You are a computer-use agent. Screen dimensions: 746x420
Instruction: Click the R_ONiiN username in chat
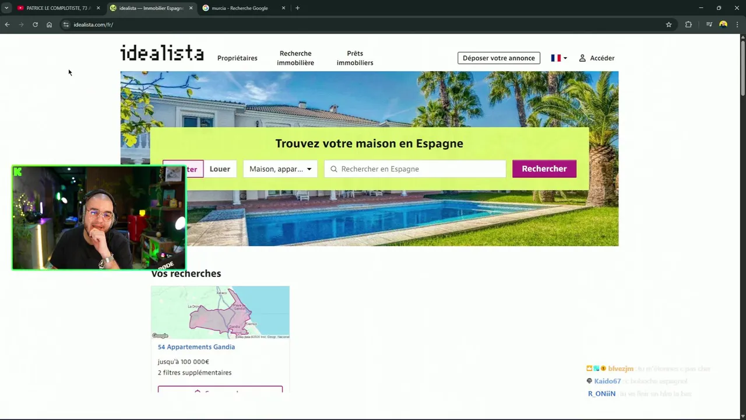click(601, 394)
